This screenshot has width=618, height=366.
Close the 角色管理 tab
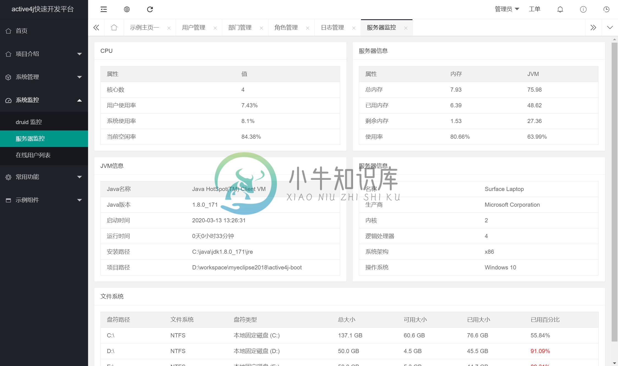(308, 28)
